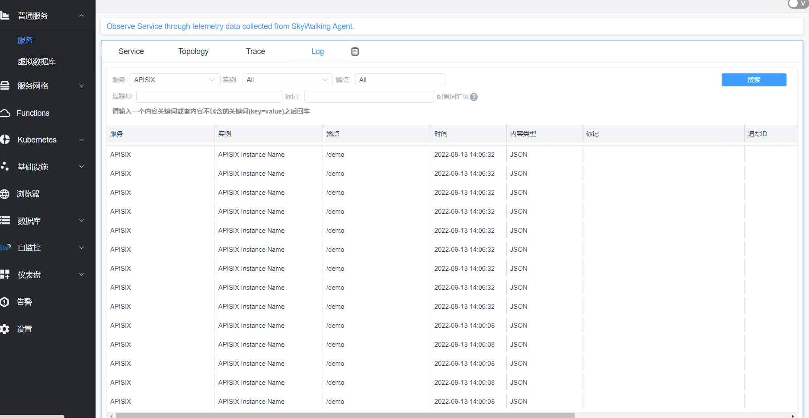809x418 pixels.
Task: Expand the 基础设施 menu chevron
Action: (x=81, y=166)
